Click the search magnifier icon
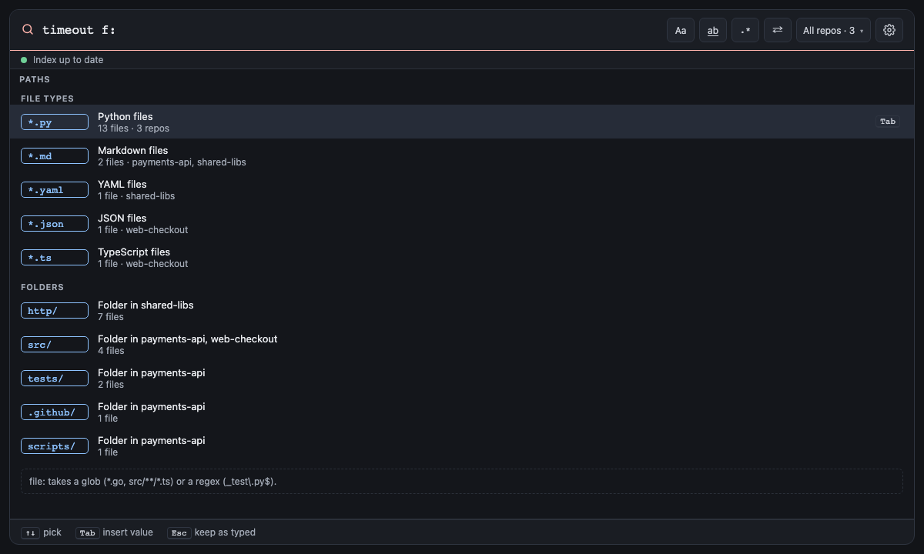 pyautogui.click(x=28, y=30)
